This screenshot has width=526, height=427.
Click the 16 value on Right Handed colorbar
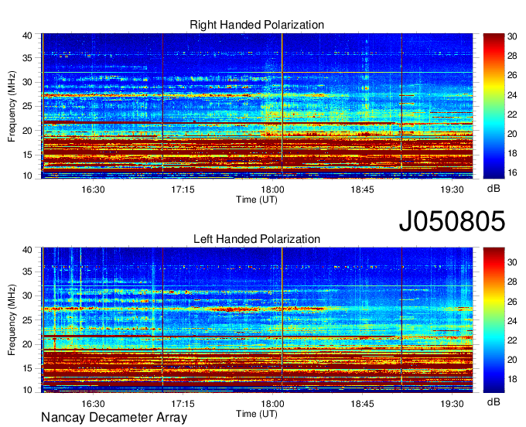click(512, 173)
